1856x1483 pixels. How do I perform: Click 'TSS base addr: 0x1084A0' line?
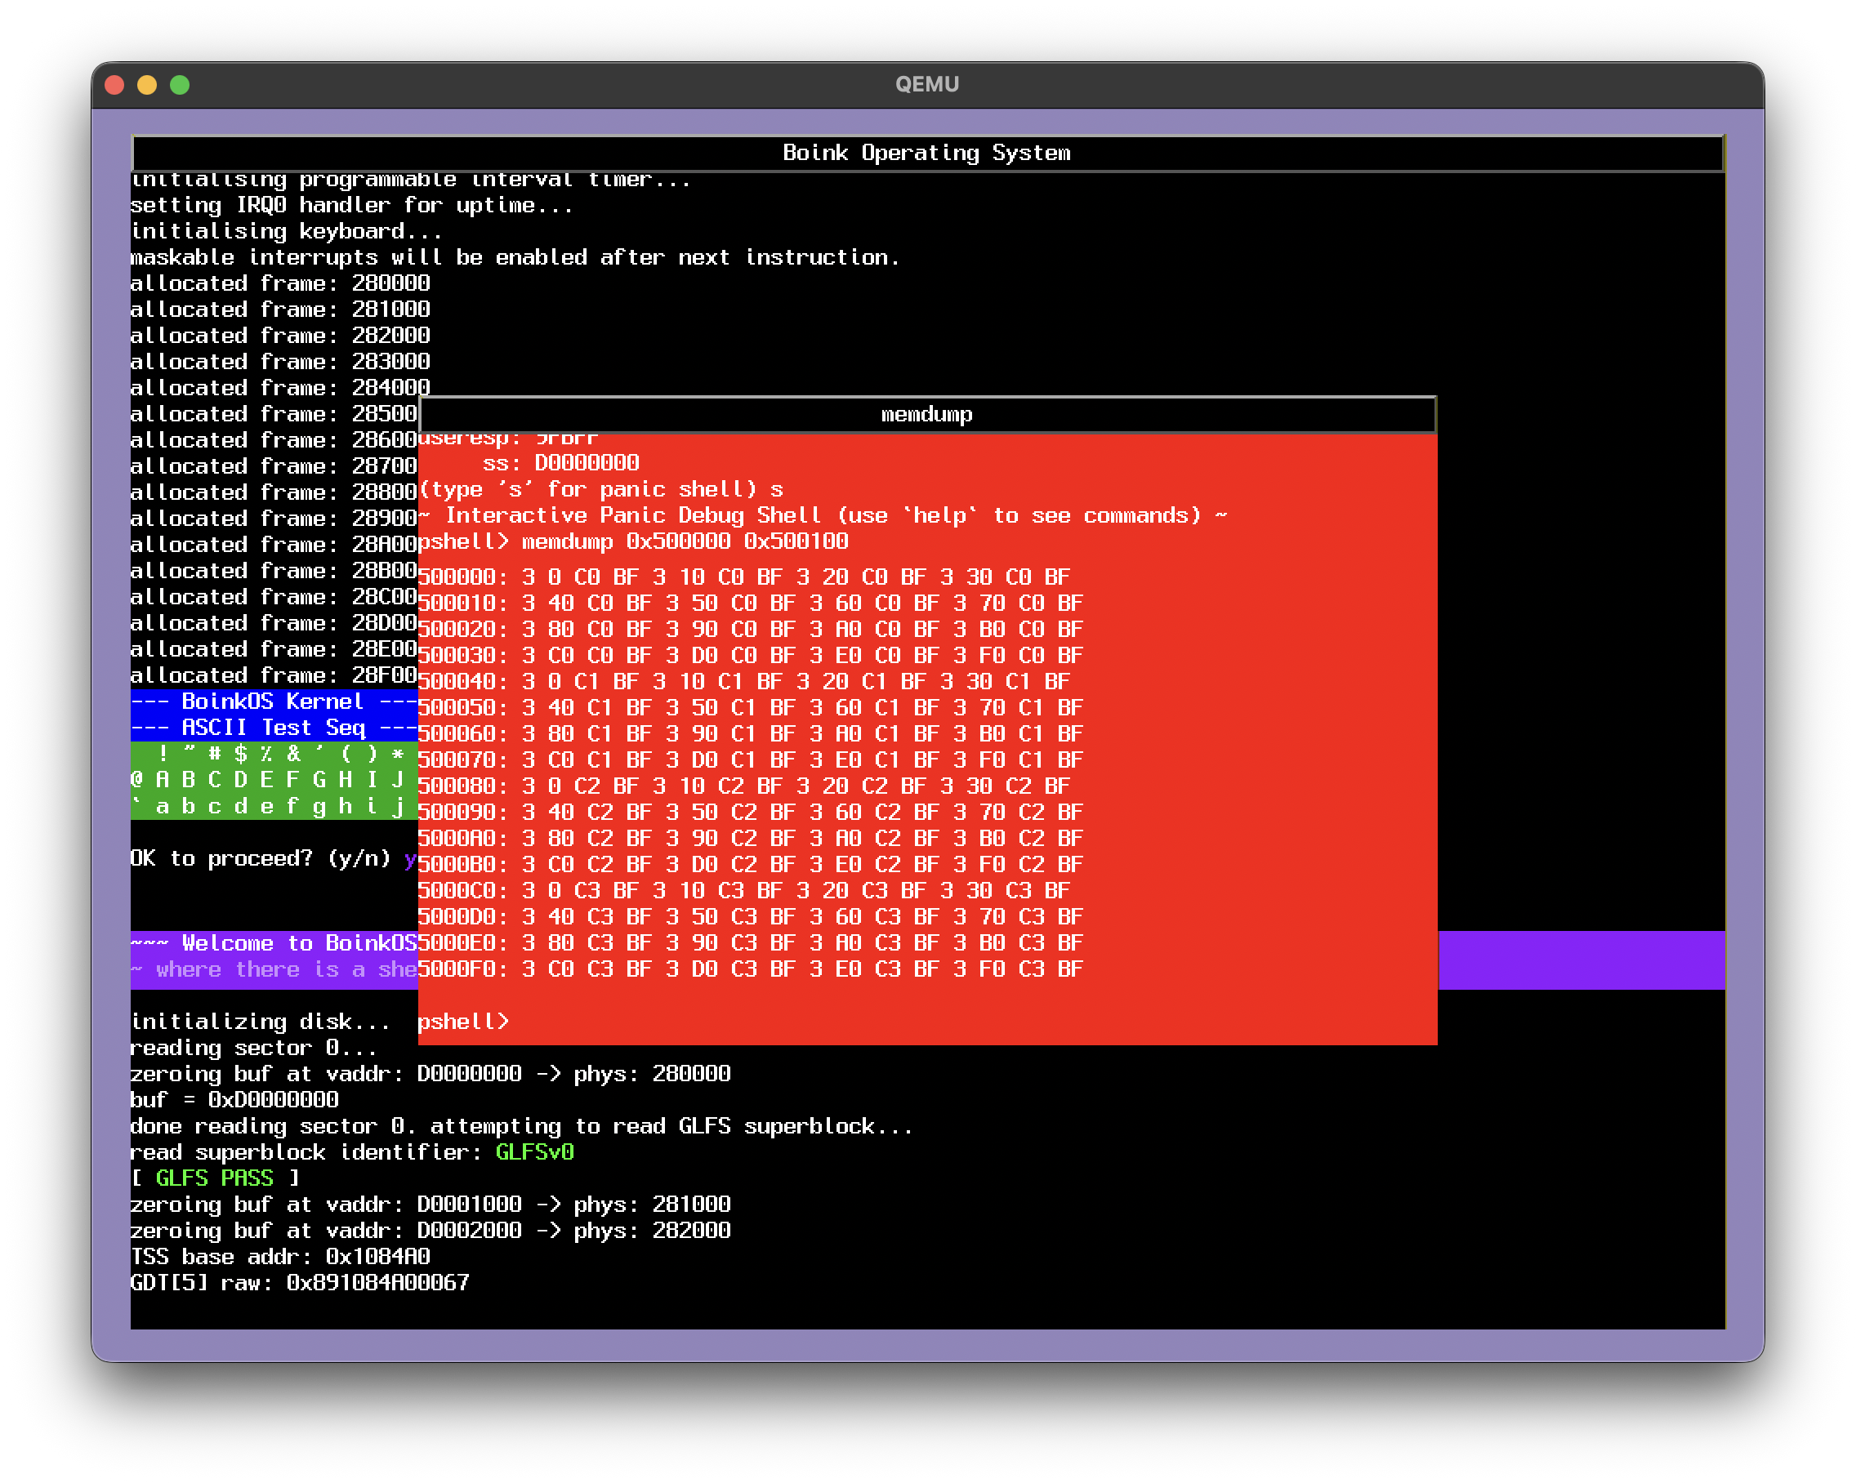(281, 1257)
